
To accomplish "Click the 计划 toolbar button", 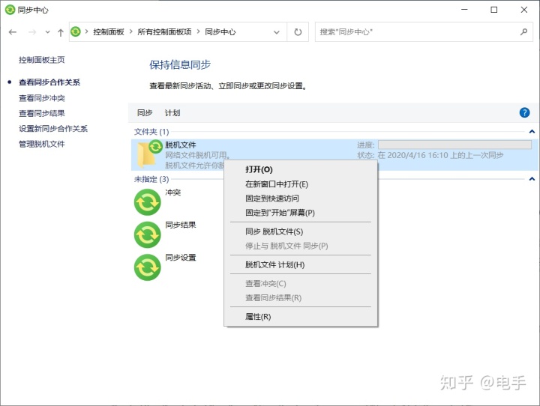I will coord(172,113).
